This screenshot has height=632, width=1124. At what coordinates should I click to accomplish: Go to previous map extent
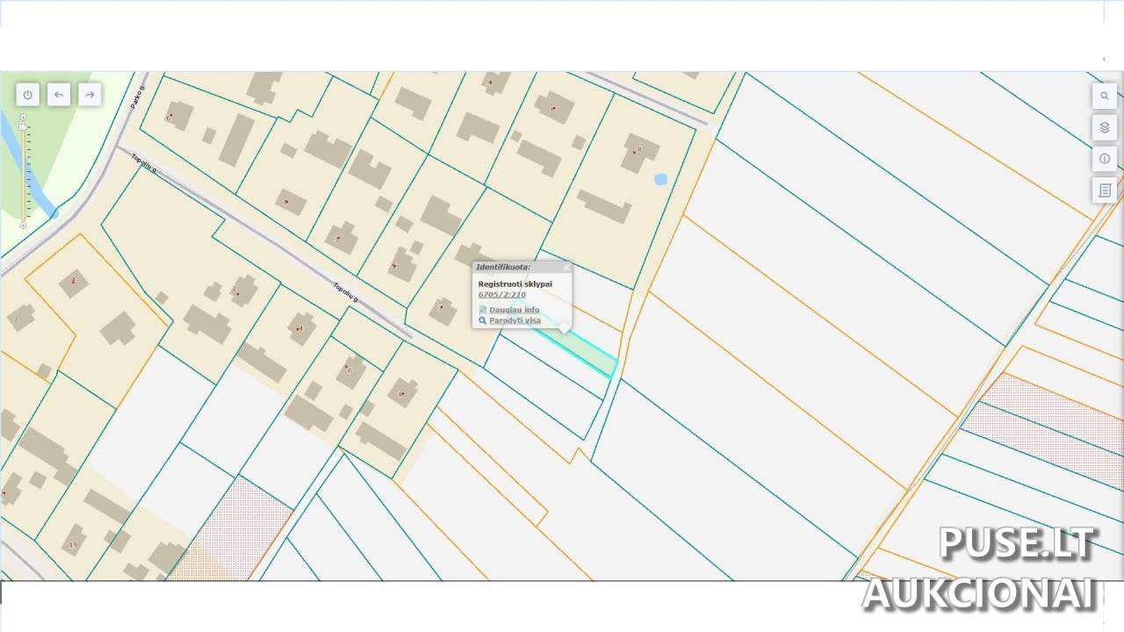pos(59,95)
